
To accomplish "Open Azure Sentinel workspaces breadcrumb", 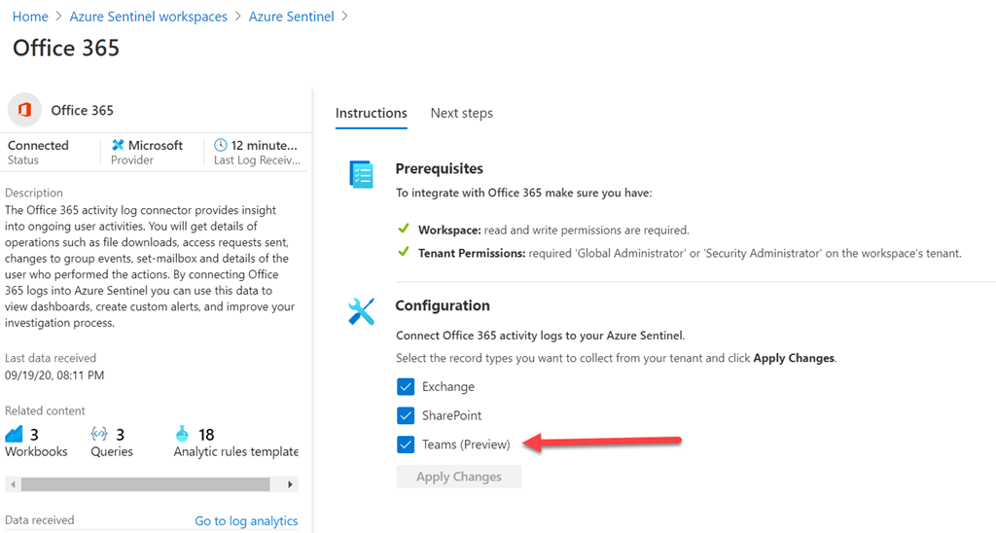I will (148, 17).
